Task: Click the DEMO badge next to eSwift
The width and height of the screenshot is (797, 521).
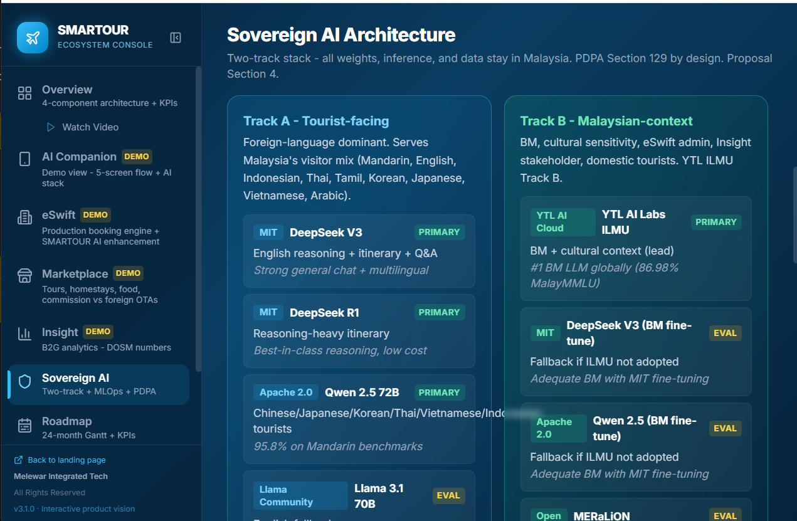Action: (x=95, y=214)
